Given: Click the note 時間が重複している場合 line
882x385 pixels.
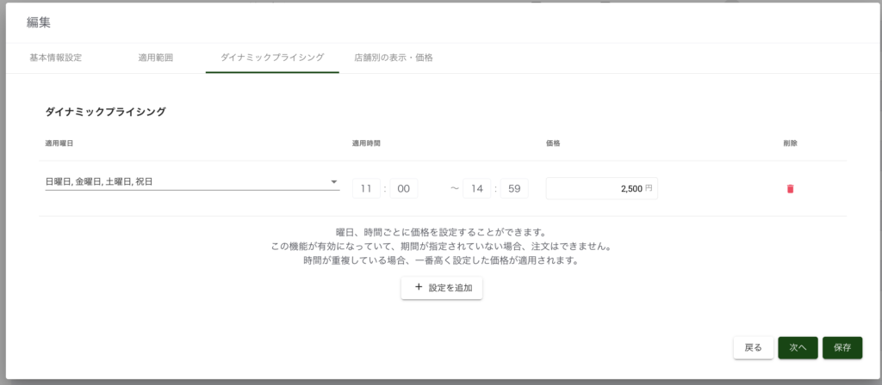Looking at the screenshot, I should click(x=441, y=261).
